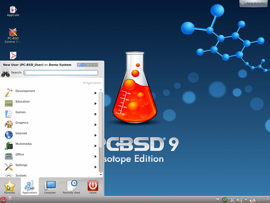
Task: Click the launcher menu vertical scrollbar
Action: tap(101, 132)
